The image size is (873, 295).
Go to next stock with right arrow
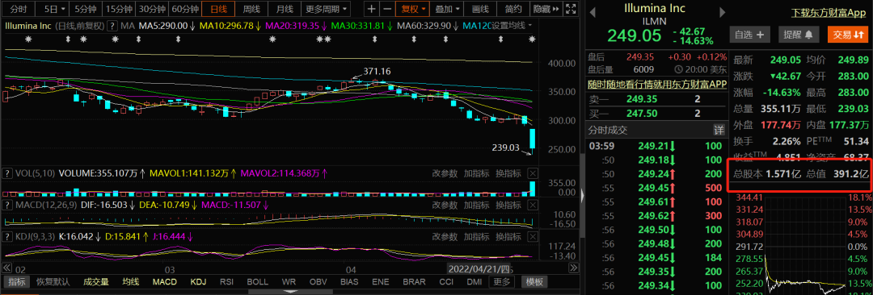723,11
